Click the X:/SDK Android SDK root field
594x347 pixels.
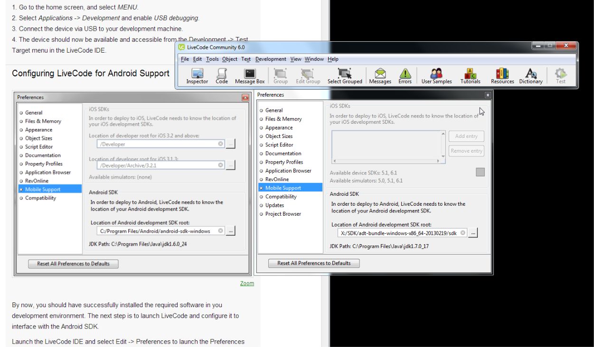tap(402, 233)
